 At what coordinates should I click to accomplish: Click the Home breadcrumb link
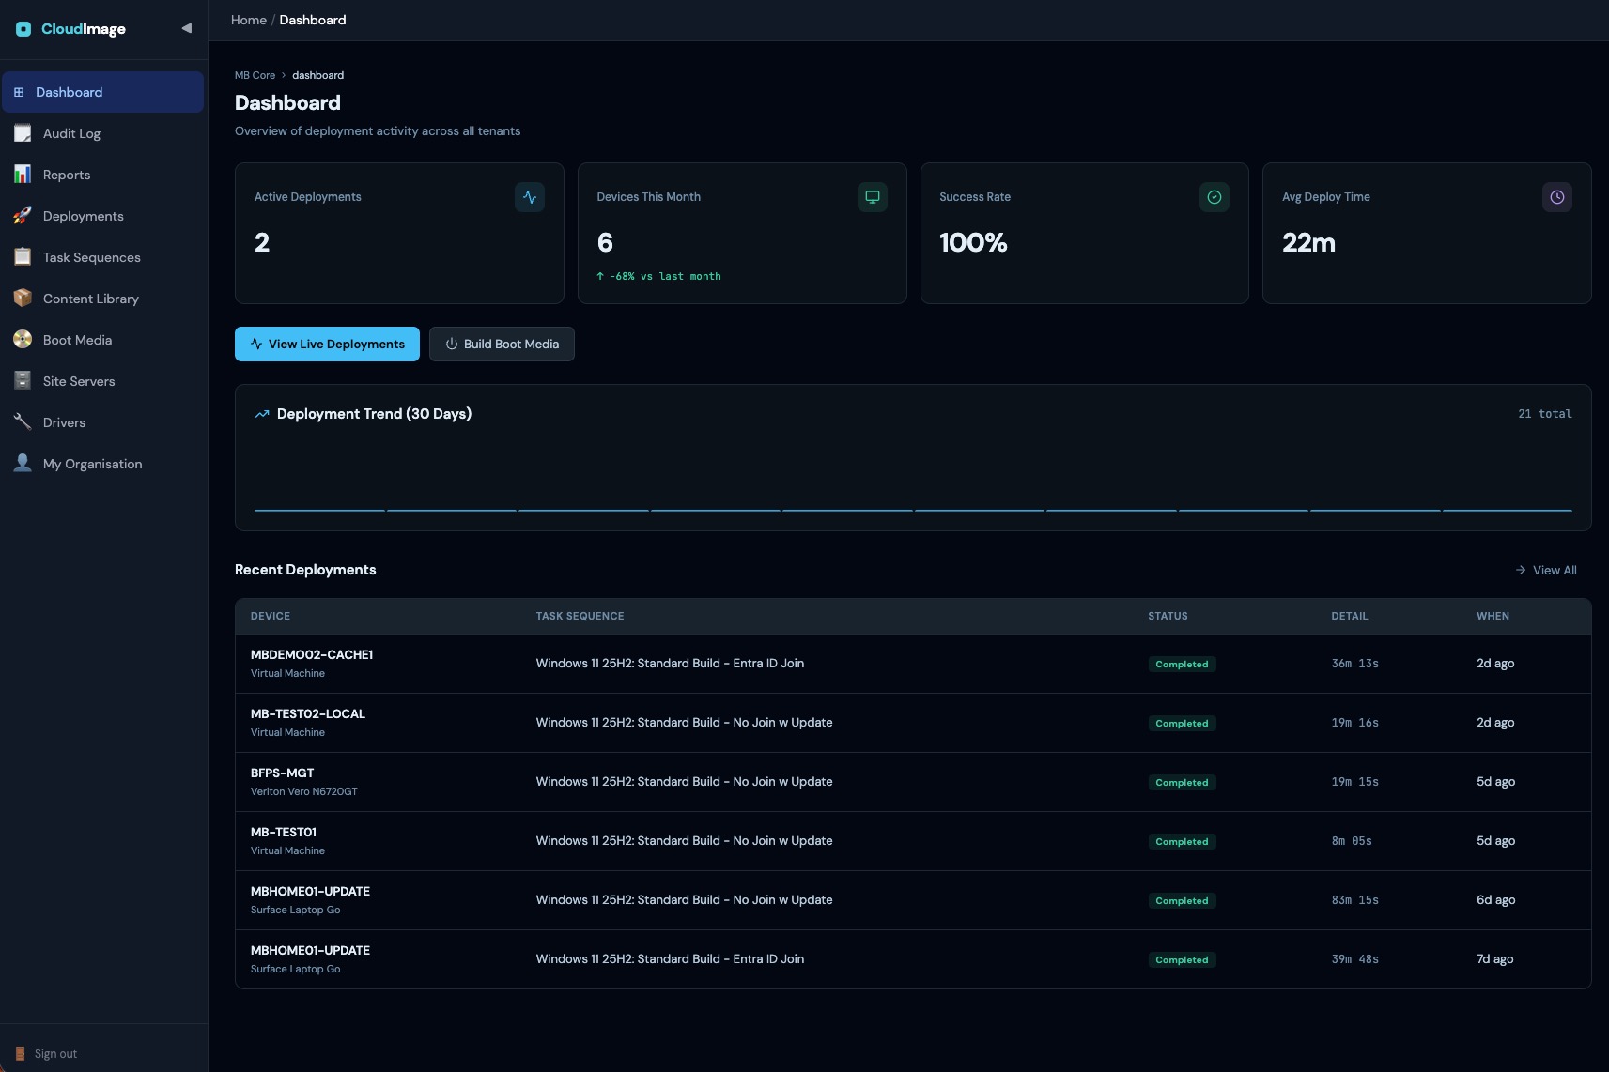click(249, 20)
